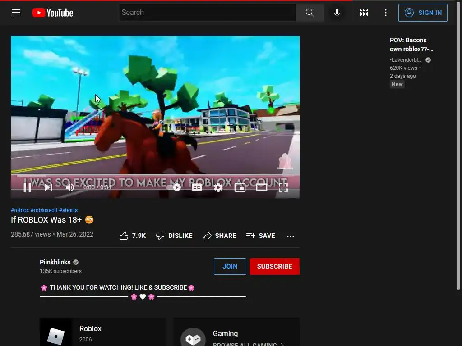Image resolution: width=462 pixels, height=346 pixels.
Task: Open the YouTube apps grid
Action: point(364,12)
